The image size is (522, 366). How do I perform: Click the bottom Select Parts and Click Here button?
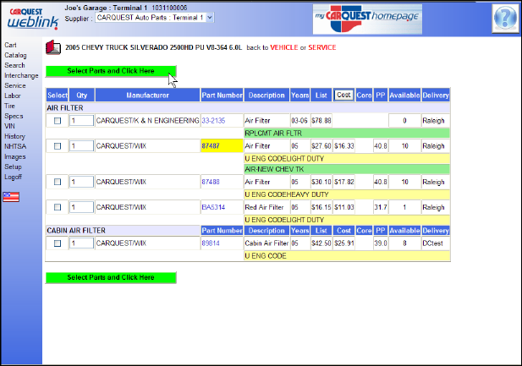click(x=111, y=277)
